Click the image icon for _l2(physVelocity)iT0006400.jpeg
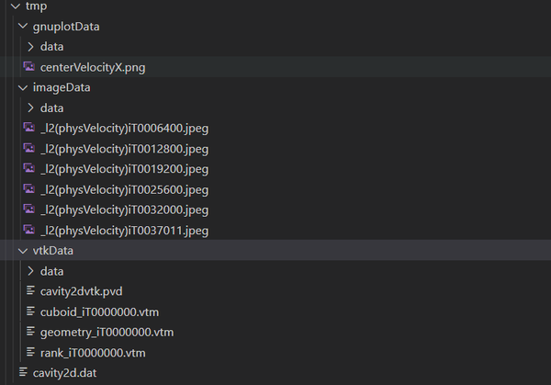Screen dimensions: 551x385 coord(29,129)
